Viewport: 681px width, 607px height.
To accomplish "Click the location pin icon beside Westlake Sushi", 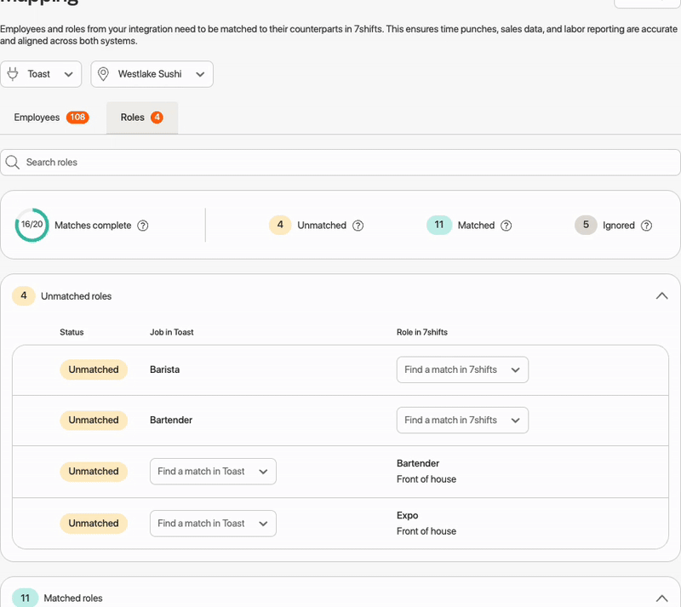I will click(103, 74).
